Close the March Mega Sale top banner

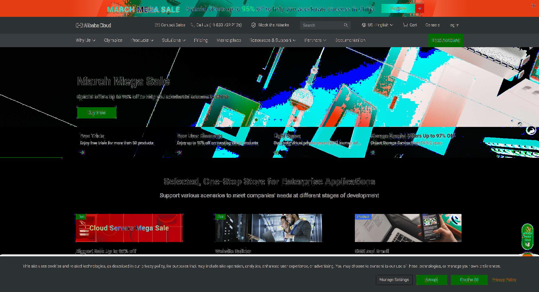tap(534, 5)
